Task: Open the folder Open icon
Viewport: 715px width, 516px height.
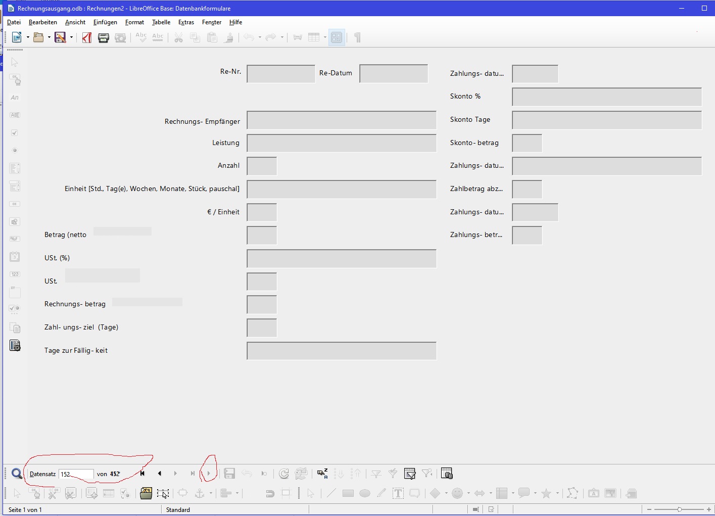Action: [38, 37]
